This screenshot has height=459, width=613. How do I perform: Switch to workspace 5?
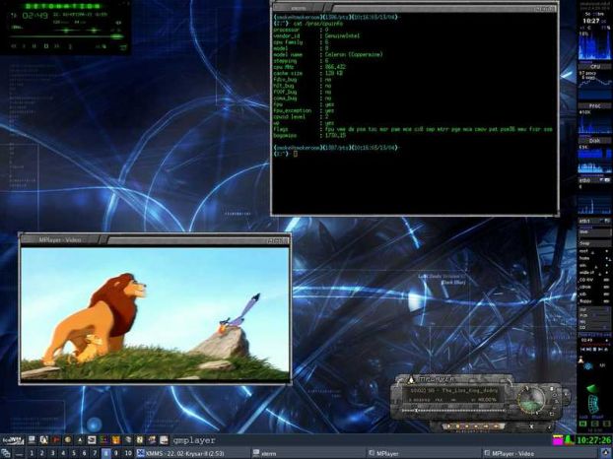tap(74, 453)
